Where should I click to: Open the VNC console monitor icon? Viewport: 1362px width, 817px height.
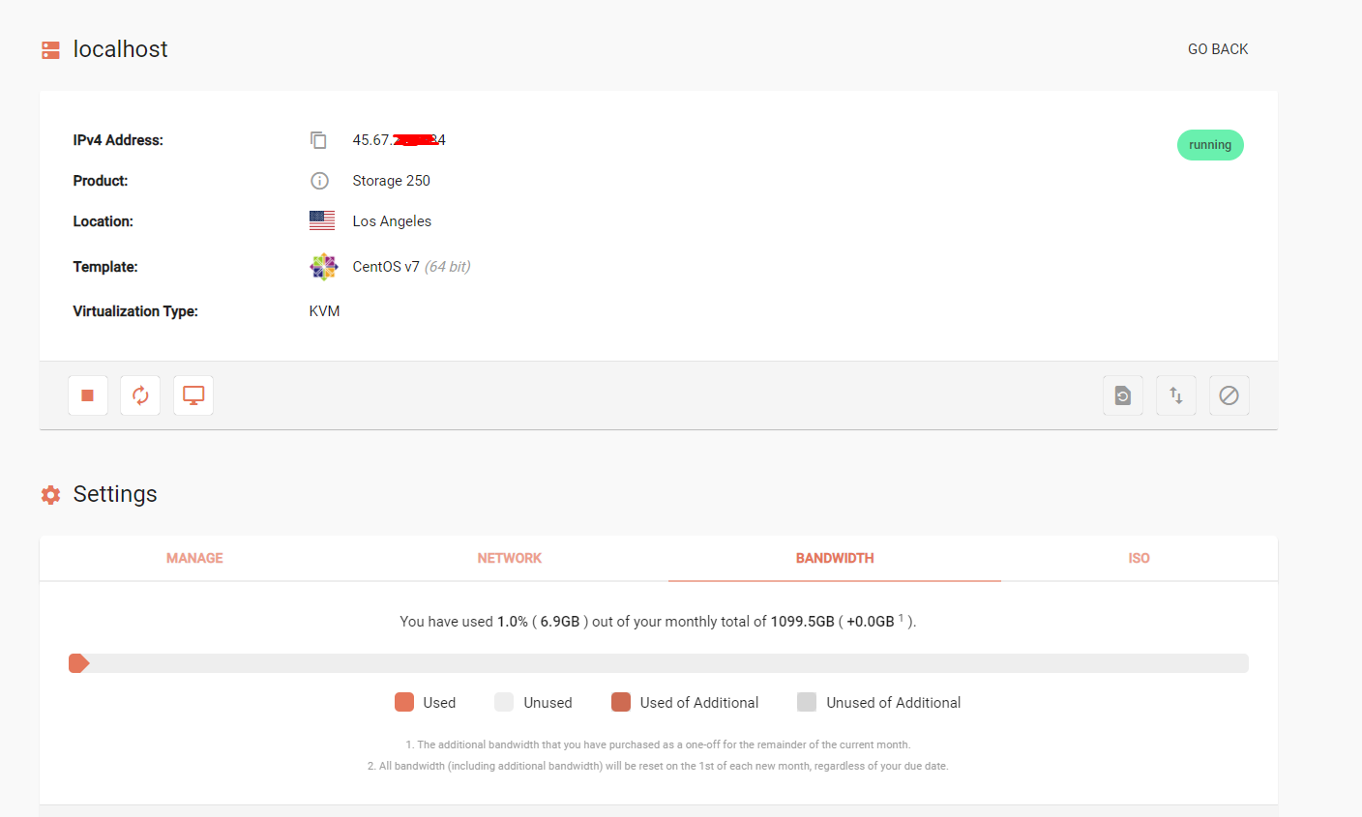(193, 395)
